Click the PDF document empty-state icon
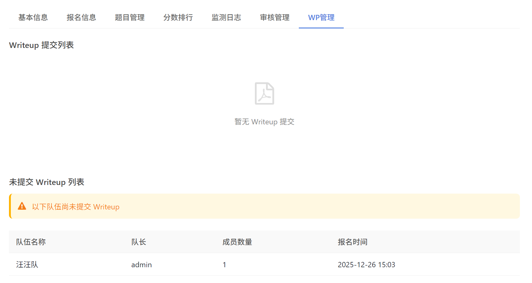 pyautogui.click(x=264, y=93)
